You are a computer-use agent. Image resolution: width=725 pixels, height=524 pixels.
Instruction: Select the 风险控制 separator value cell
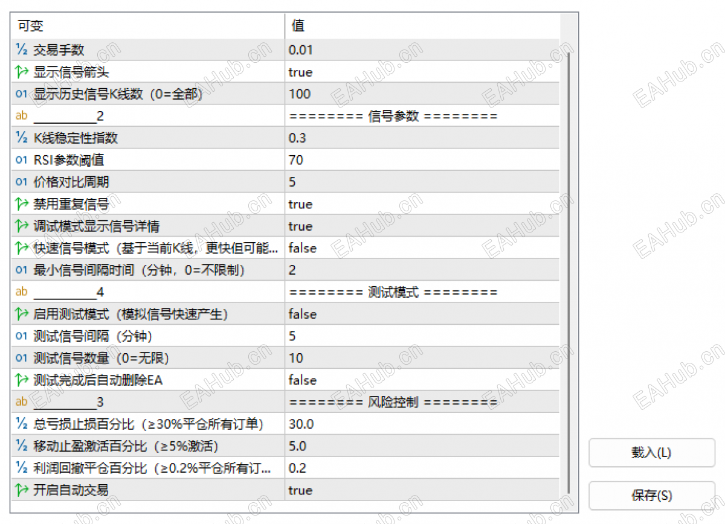pos(422,402)
